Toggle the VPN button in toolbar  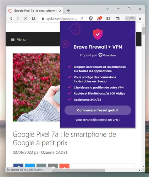130,18
